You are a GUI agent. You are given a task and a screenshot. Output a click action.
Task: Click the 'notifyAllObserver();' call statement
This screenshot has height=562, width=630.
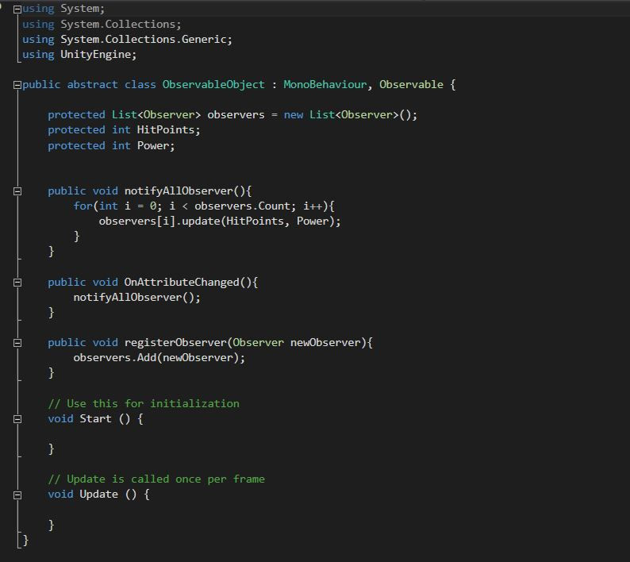click(x=136, y=298)
